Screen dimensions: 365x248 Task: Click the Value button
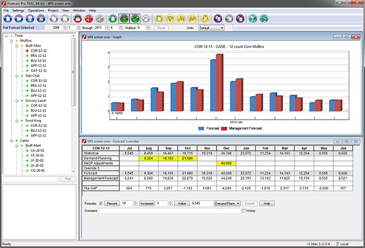pyautogui.click(x=182, y=204)
